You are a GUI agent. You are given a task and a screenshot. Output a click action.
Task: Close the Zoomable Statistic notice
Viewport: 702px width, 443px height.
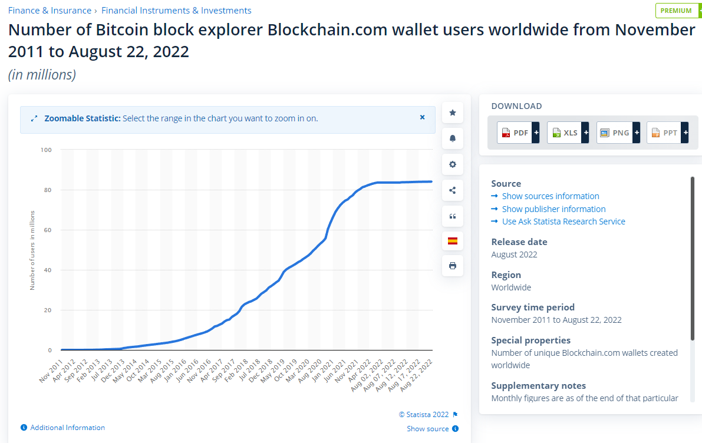pos(422,117)
